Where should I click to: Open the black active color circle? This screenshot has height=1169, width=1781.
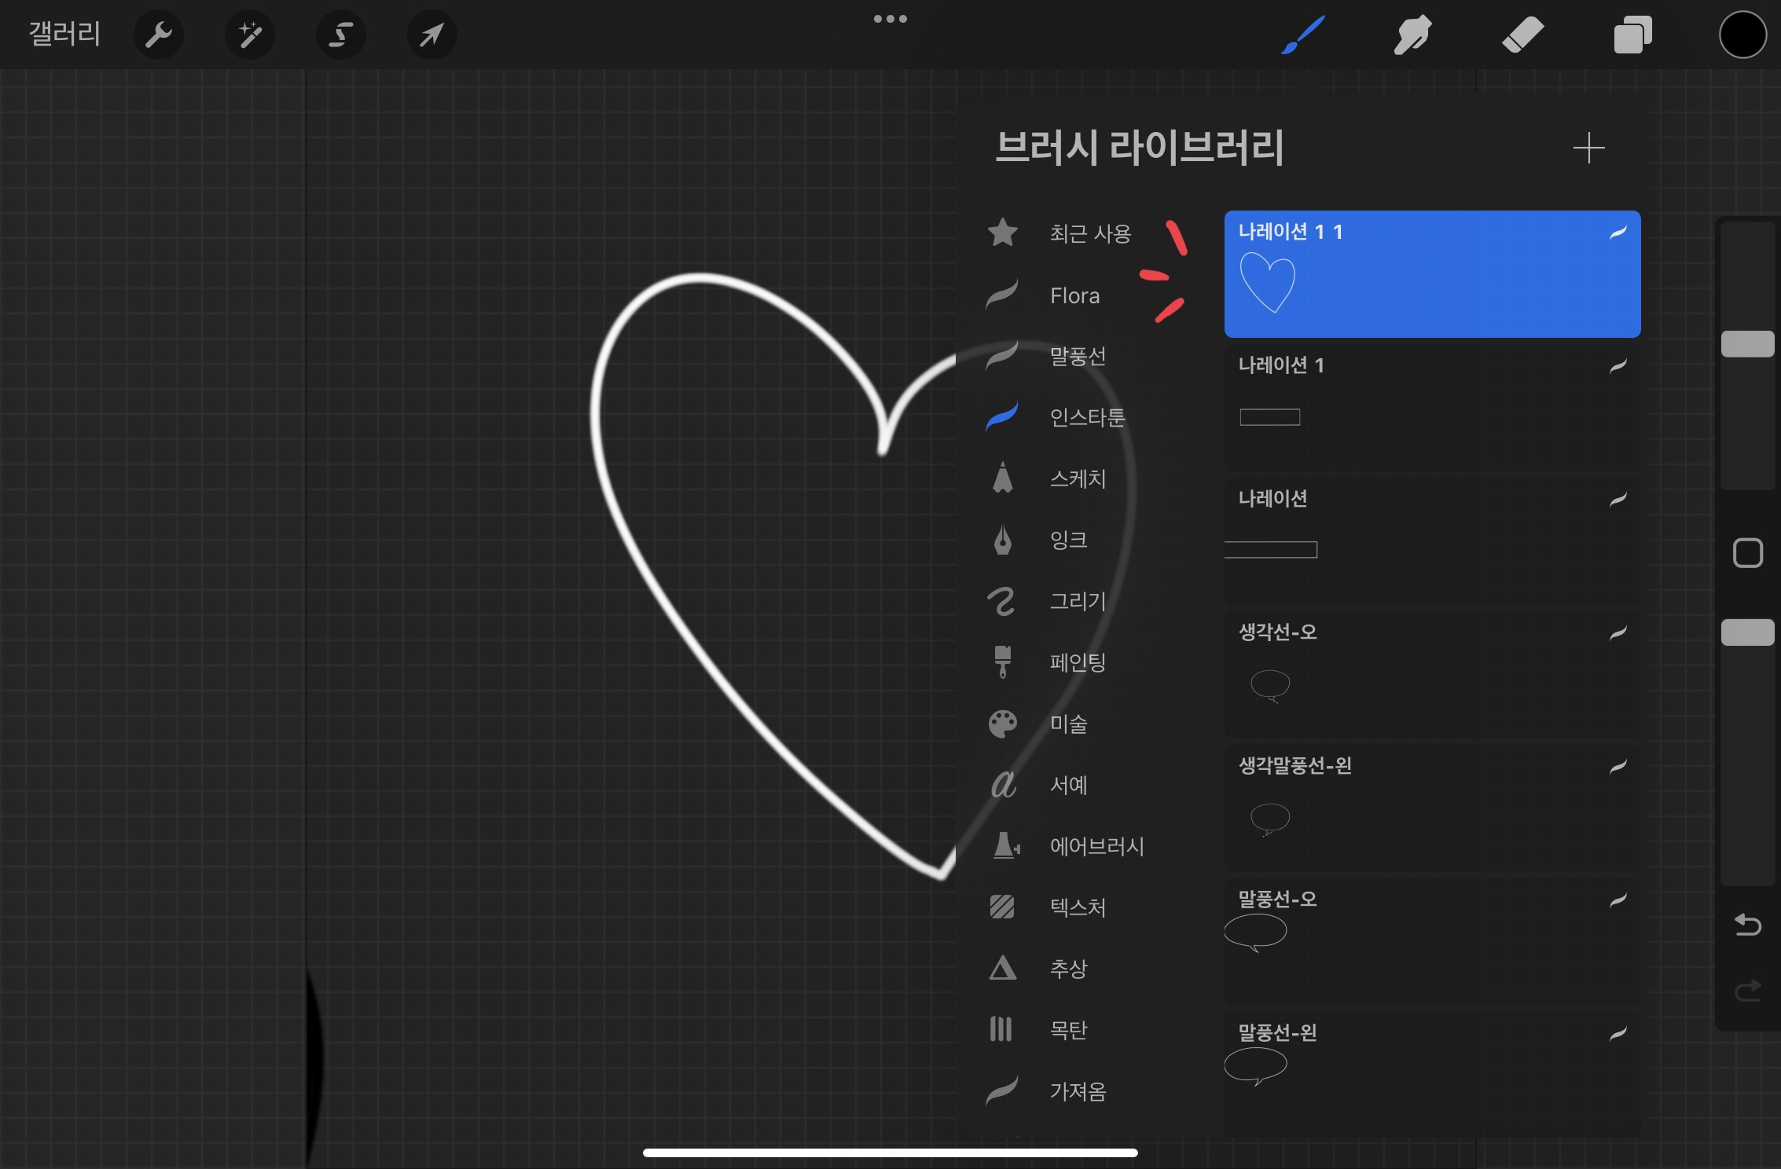tap(1742, 35)
